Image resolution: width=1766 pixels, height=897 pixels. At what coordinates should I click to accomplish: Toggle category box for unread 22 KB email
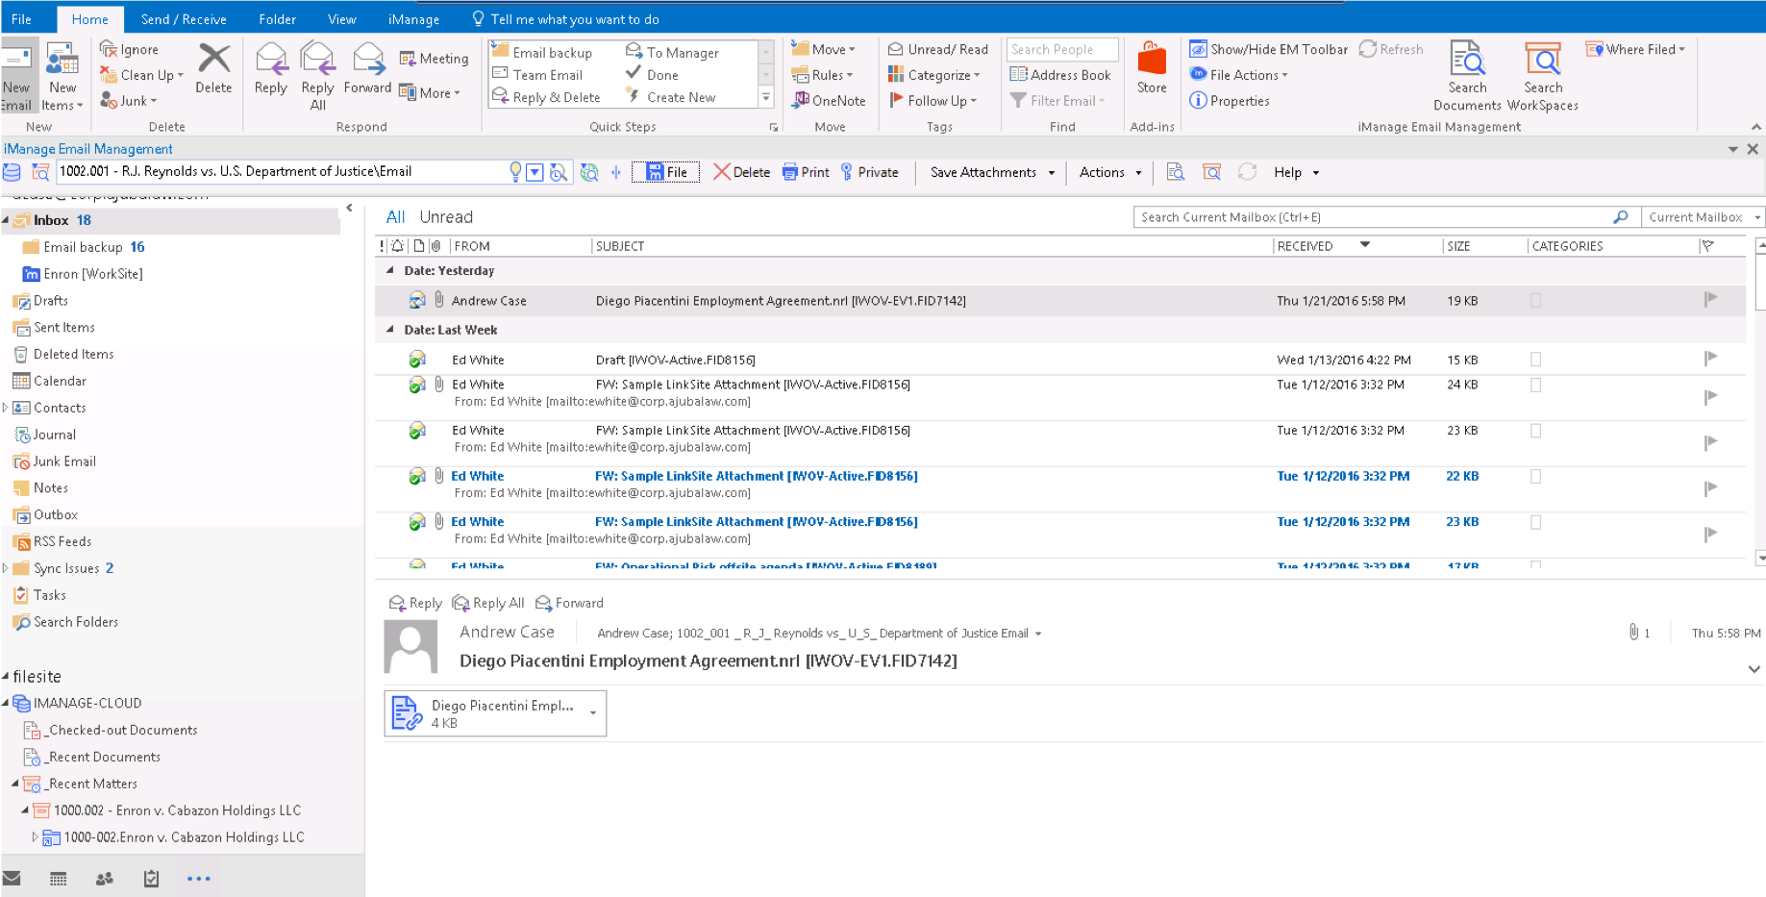point(1535,477)
